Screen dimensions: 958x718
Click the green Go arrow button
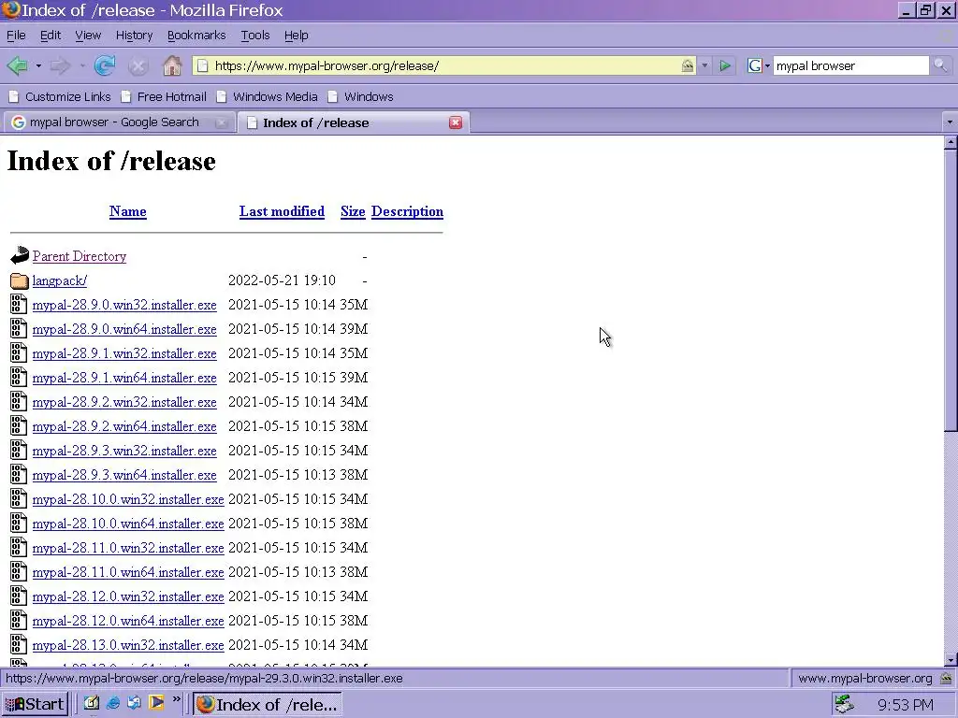pyautogui.click(x=725, y=66)
